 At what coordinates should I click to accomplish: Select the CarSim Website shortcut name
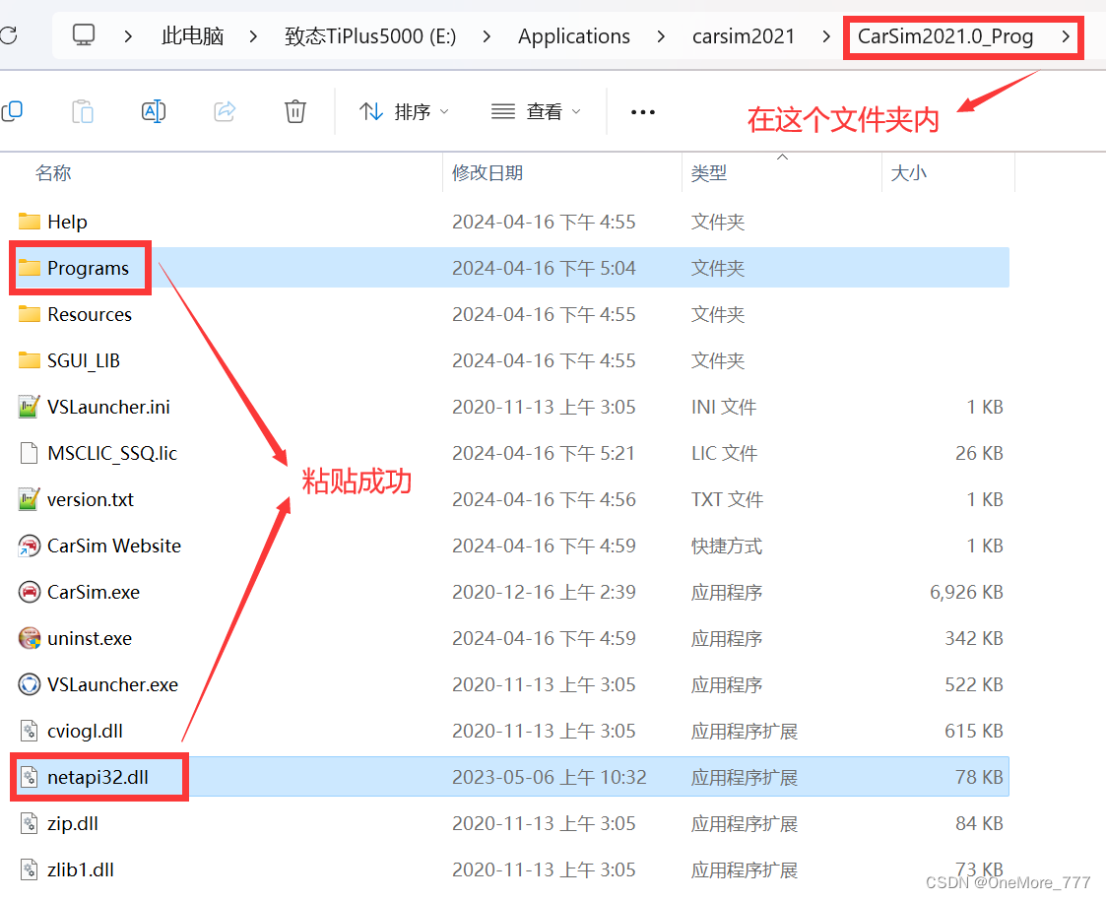(x=114, y=546)
